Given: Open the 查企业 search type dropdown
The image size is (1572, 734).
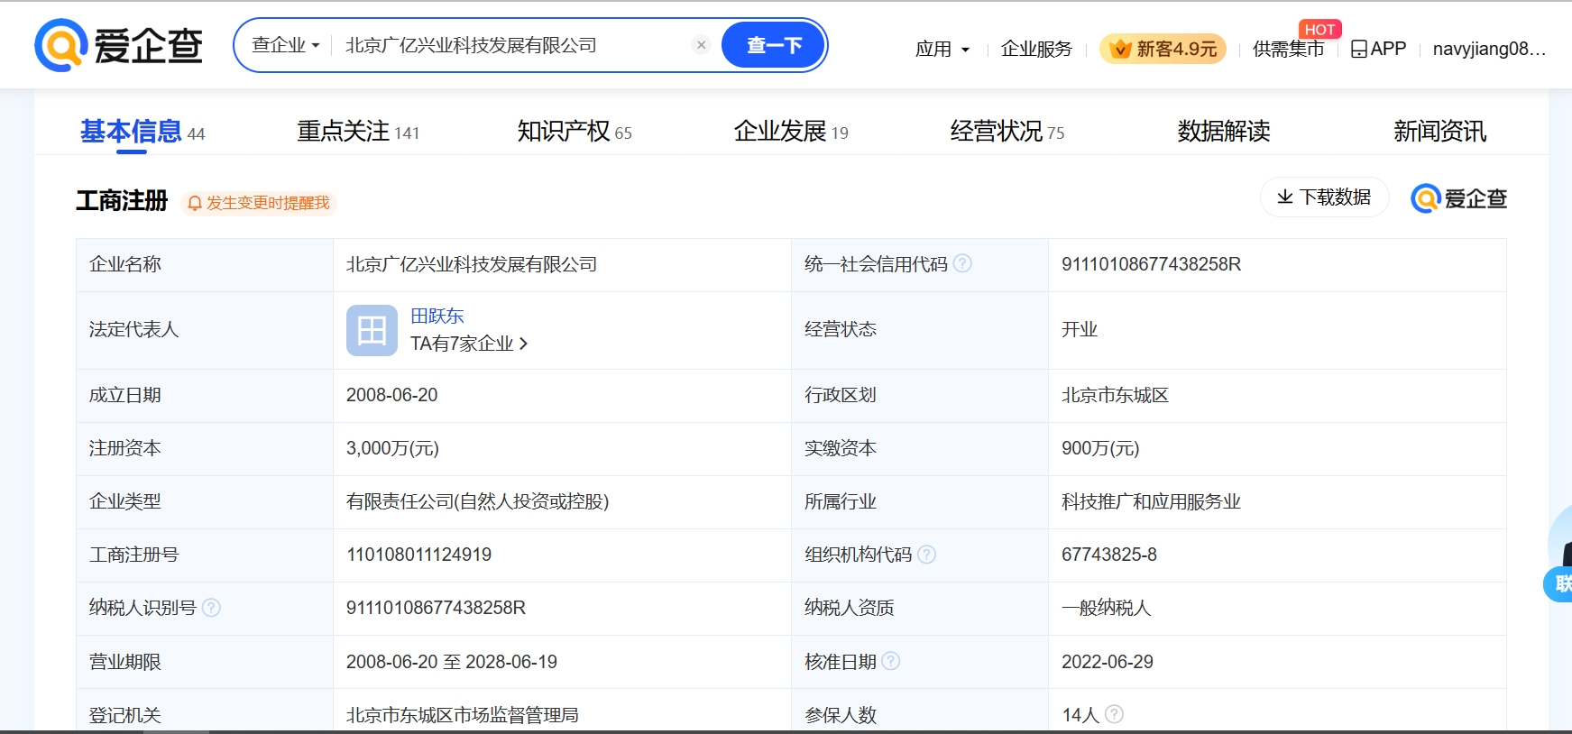Looking at the screenshot, I should [x=286, y=45].
